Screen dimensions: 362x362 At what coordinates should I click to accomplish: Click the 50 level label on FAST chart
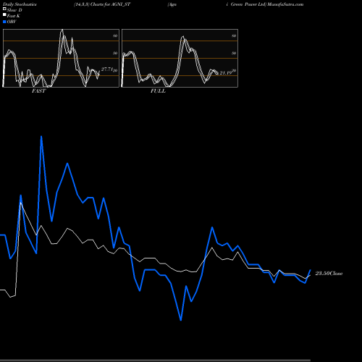115,53
